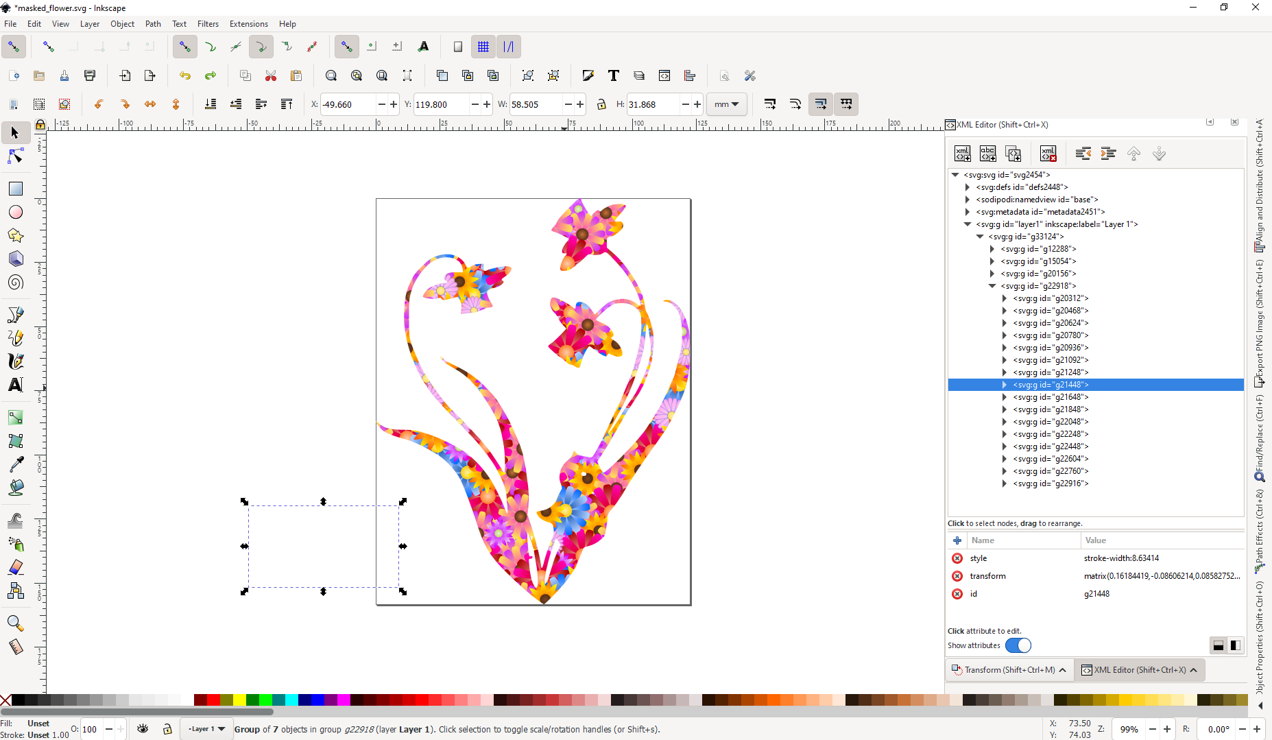The image size is (1272, 740).
Task: Raise selection to top icon
Action: [287, 104]
